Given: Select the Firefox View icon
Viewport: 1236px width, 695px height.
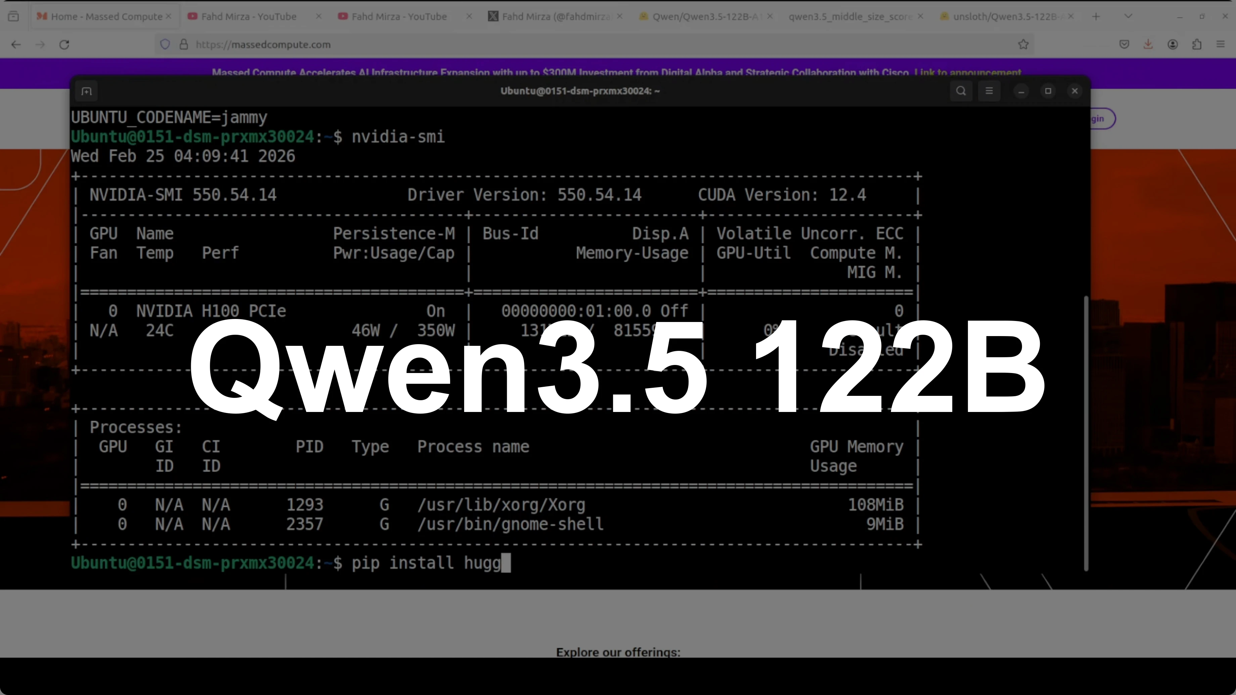Looking at the screenshot, I should [13, 16].
